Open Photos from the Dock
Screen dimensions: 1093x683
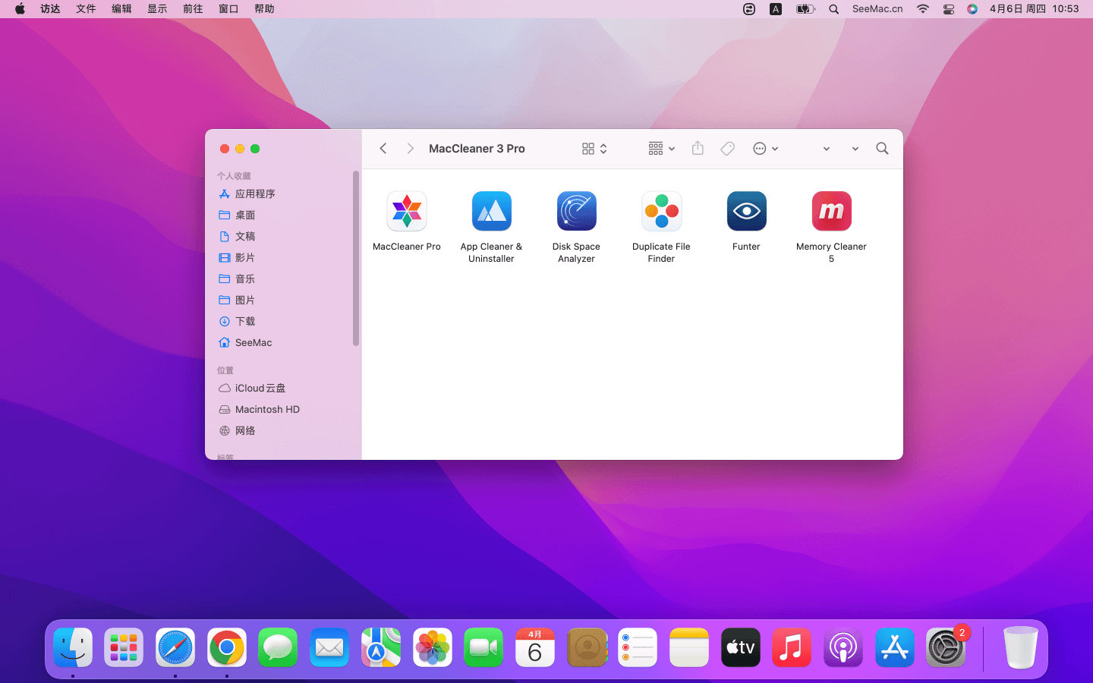[433, 648]
